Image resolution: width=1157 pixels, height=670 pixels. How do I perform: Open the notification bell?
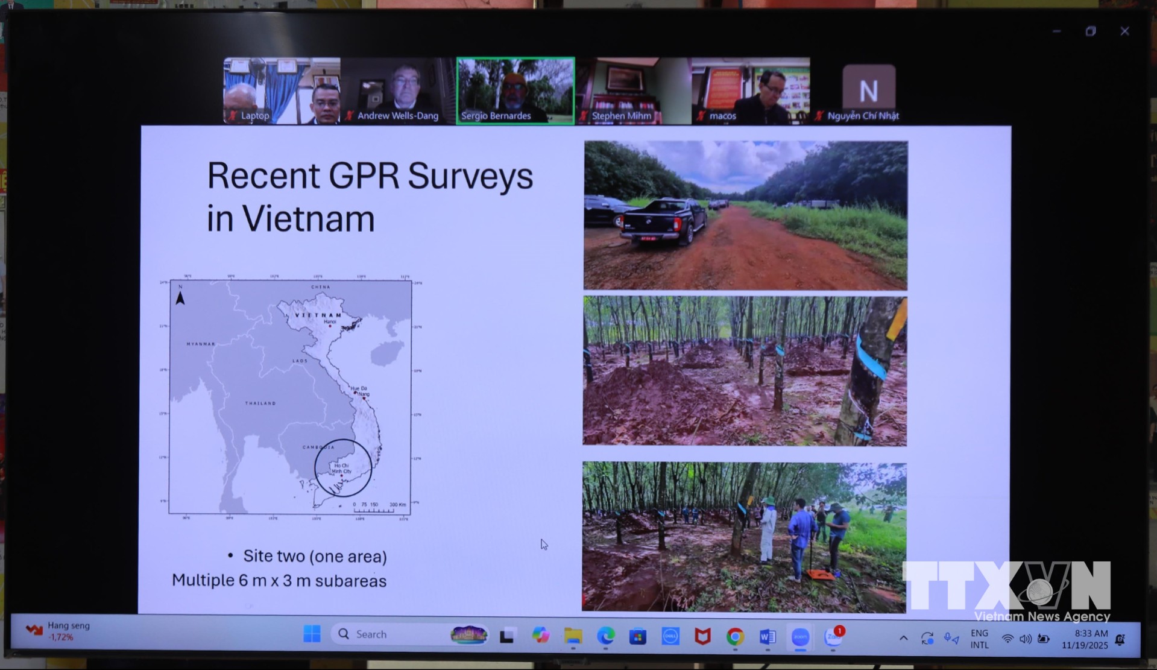click(1120, 640)
